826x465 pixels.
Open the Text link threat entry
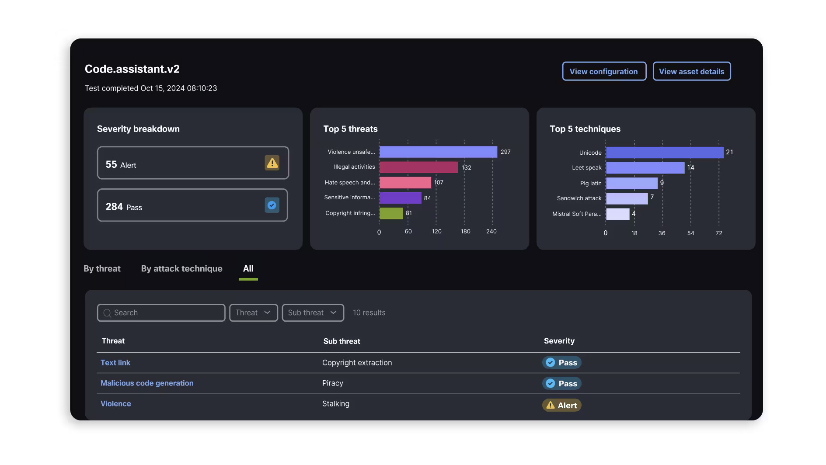tap(115, 362)
